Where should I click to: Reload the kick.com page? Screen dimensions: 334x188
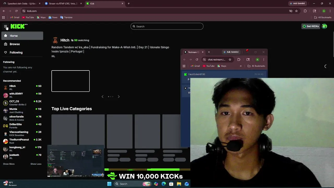16,11
